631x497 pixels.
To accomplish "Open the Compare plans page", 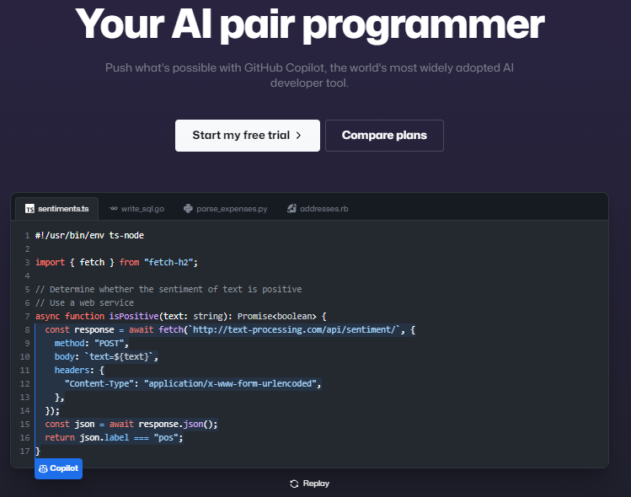I will pyautogui.click(x=384, y=136).
